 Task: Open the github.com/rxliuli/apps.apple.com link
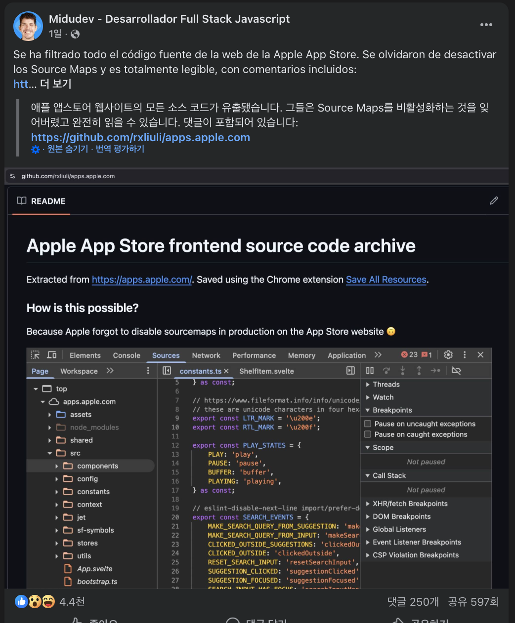coord(140,137)
